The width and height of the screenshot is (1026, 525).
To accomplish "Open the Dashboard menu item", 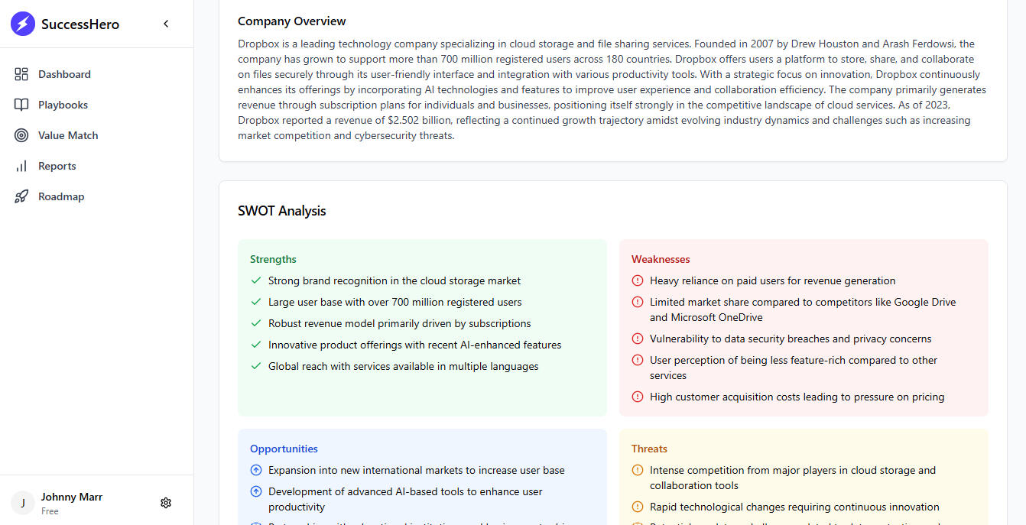I will [x=64, y=74].
